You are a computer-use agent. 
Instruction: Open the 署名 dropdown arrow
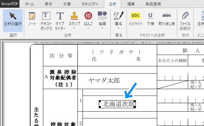(x=118, y=28)
